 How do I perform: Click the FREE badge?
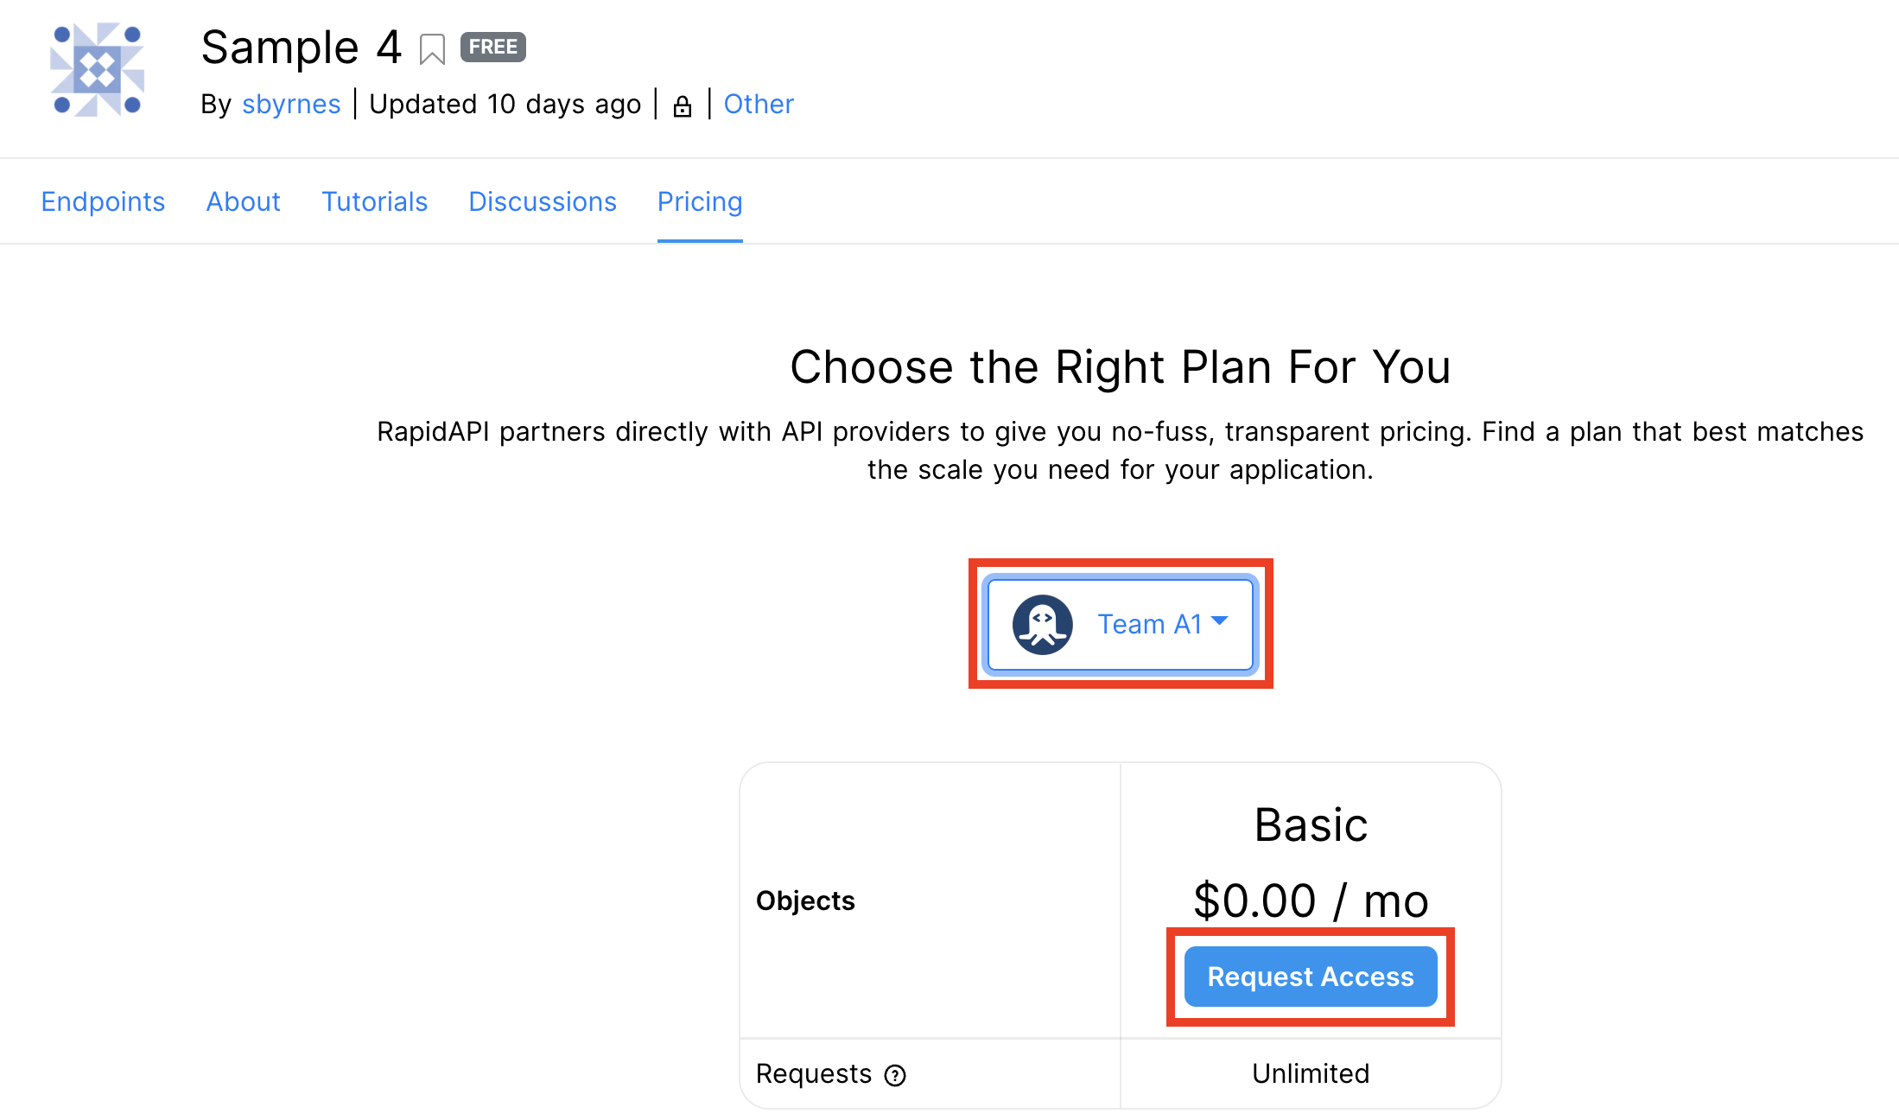click(x=492, y=47)
